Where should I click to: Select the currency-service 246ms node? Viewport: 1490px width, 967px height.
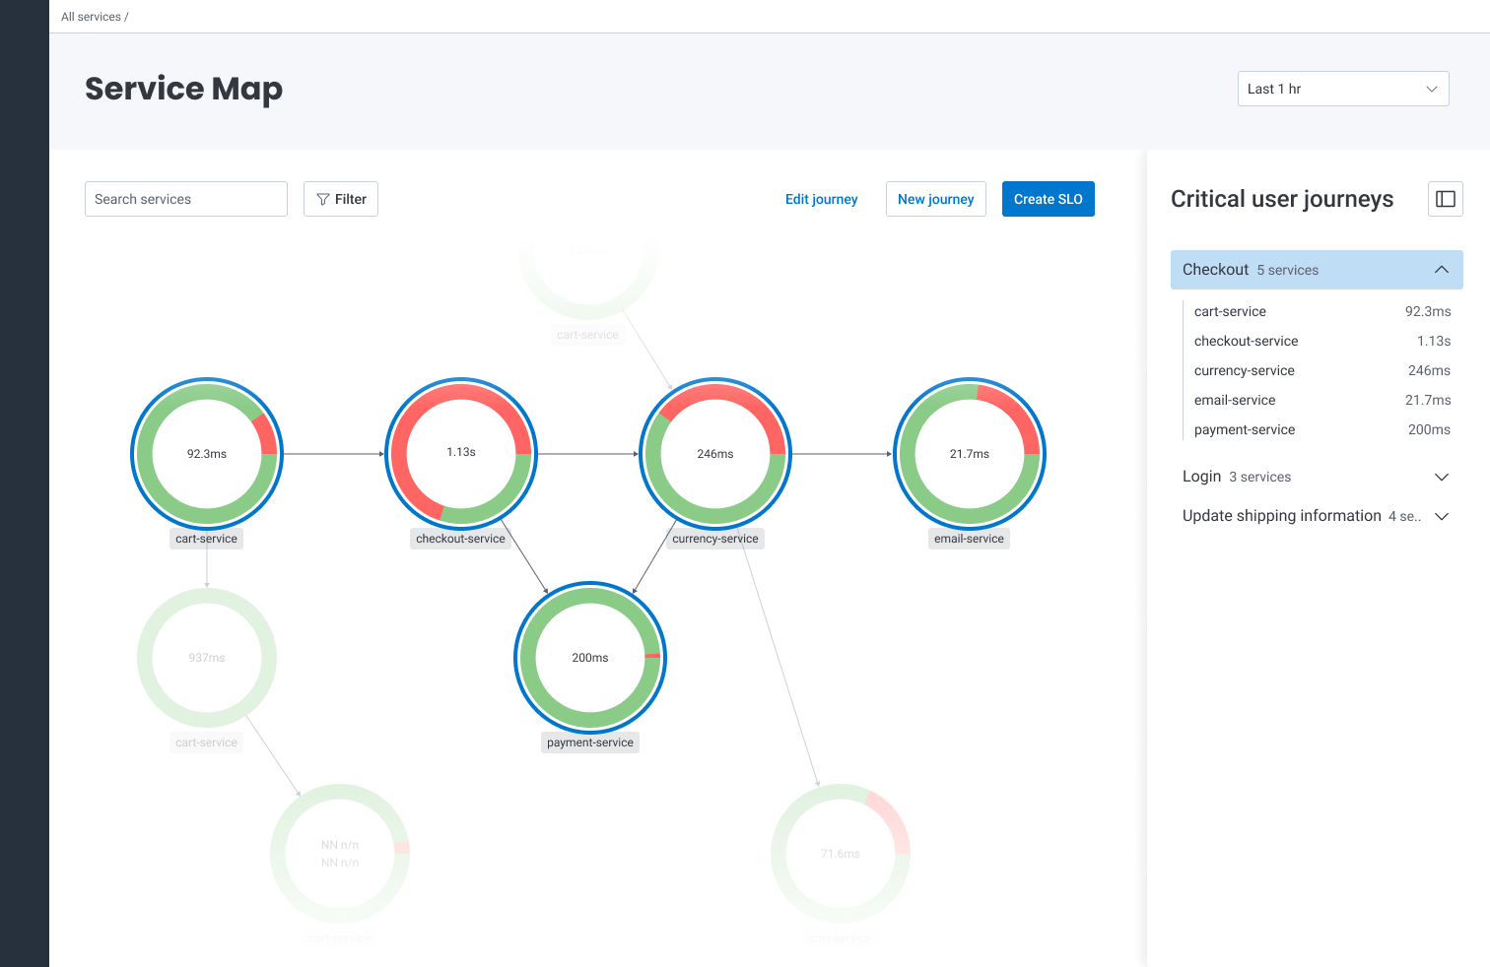point(715,454)
